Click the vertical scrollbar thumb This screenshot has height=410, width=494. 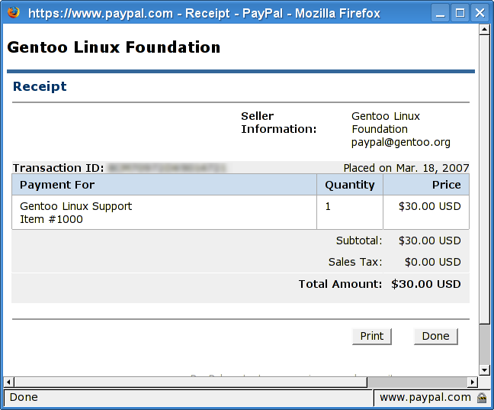485,176
